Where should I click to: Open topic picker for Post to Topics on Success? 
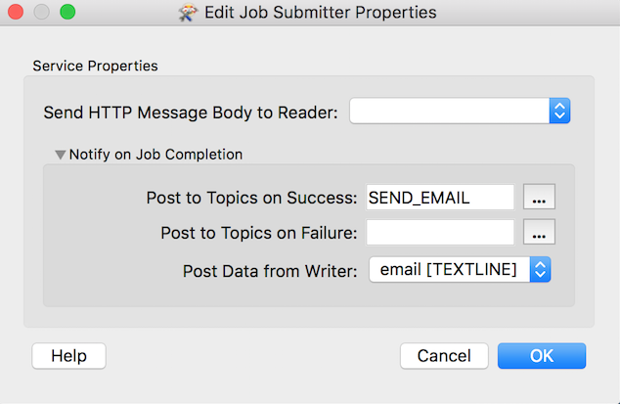pyautogui.click(x=539, y=197)
